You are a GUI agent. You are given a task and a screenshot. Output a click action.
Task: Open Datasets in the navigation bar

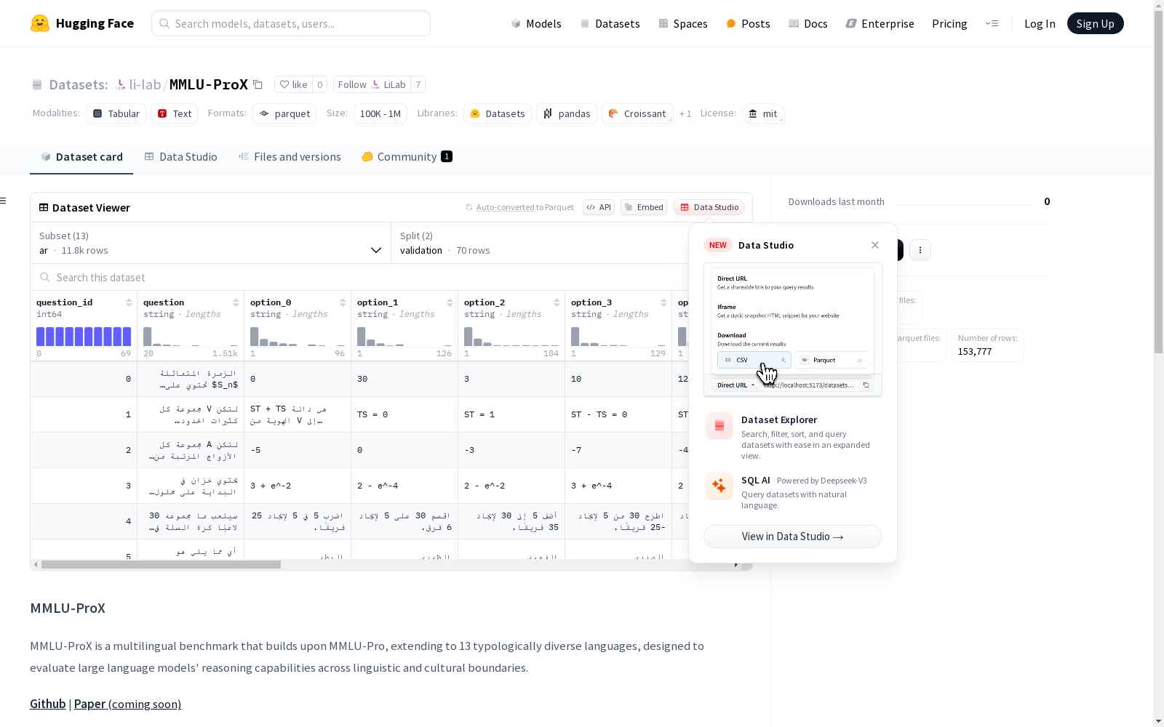(610, 23)
